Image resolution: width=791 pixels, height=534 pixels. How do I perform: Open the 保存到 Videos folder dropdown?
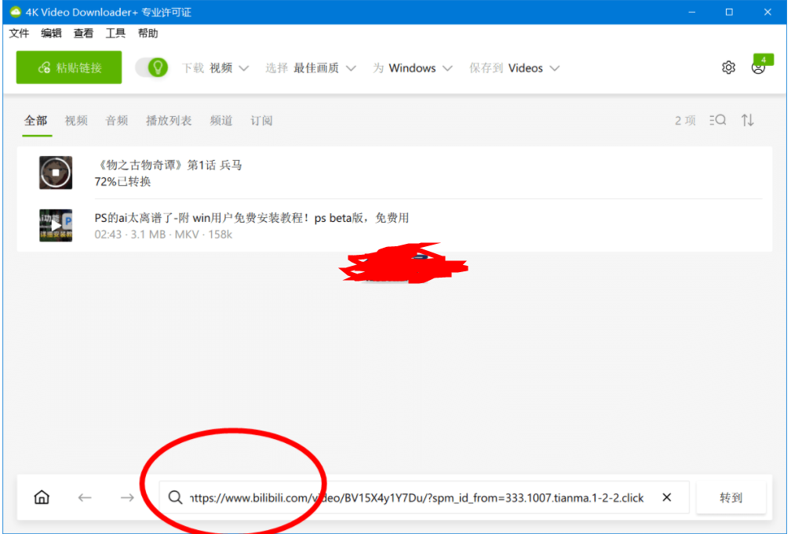[x=515, y=68]
